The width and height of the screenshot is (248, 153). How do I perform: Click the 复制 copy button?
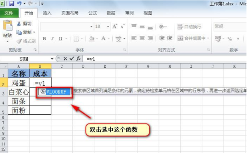24,32
